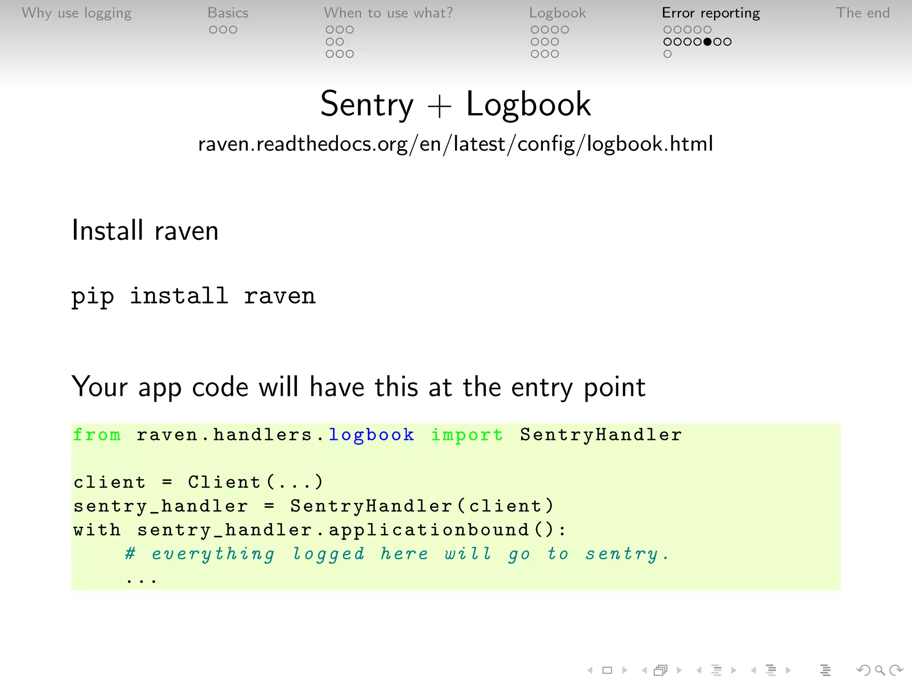The image size is (912, 684).
Task: Click the section lines navigation icon
Action: pyautogui.click(x=771, y=670)
